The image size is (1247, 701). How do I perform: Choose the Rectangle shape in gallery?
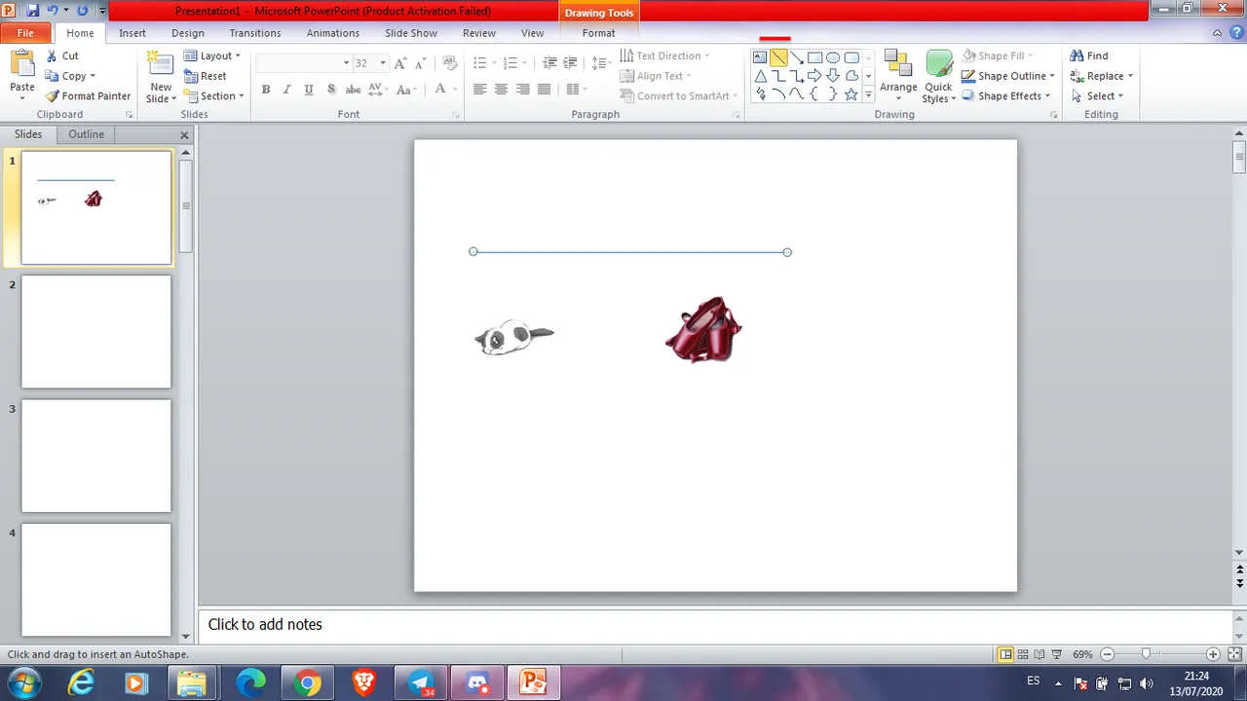815,57
